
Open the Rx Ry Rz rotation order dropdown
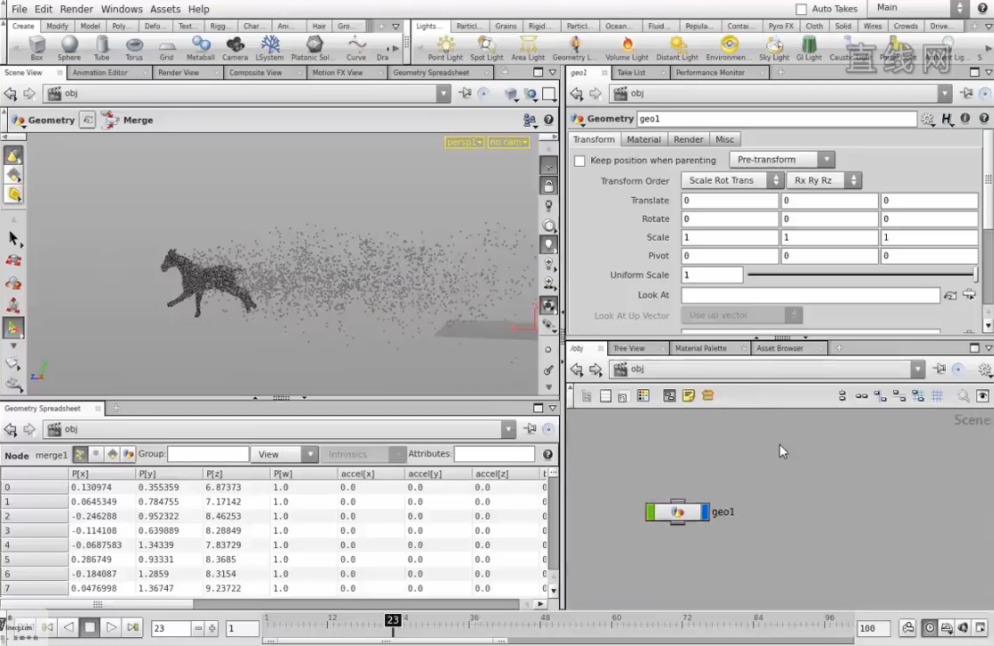pyautogui.click(x=823, y=180)
